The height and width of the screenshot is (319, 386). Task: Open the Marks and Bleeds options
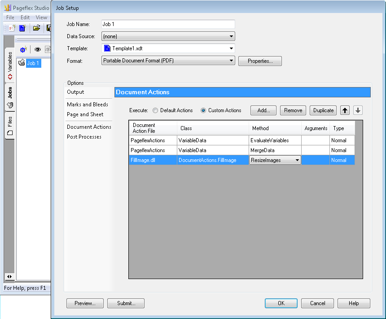pyautogui.click(x=88, y=105)
